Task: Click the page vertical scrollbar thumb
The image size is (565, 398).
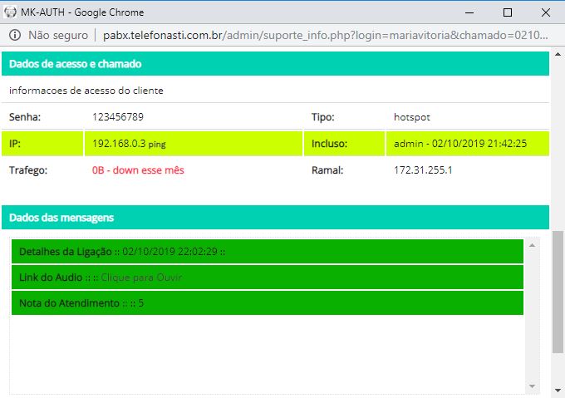Action: pos(558,292)
